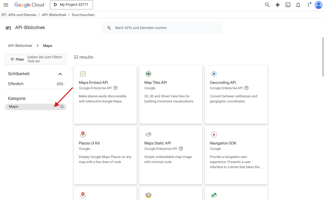Open Gemini AI assistant sparkle icon
Image resolution: width=324 pixels, height=200 pixels.
(278, 5)
